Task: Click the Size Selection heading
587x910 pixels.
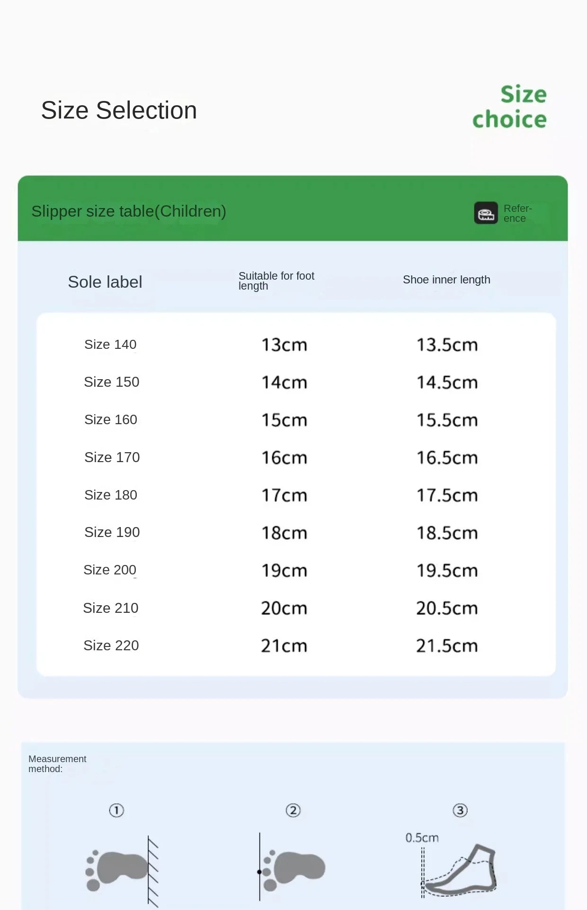Action: click(119, 110)
